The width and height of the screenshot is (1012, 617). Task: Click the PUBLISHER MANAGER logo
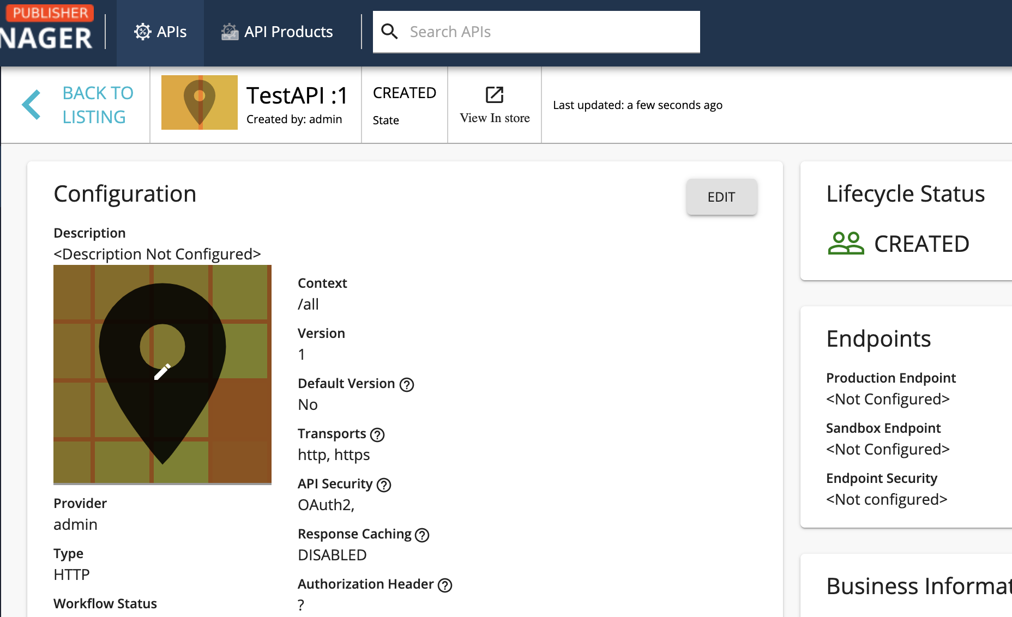point(47,28)
